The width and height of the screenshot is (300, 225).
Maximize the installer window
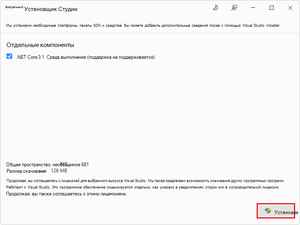(x=272, y=8)
